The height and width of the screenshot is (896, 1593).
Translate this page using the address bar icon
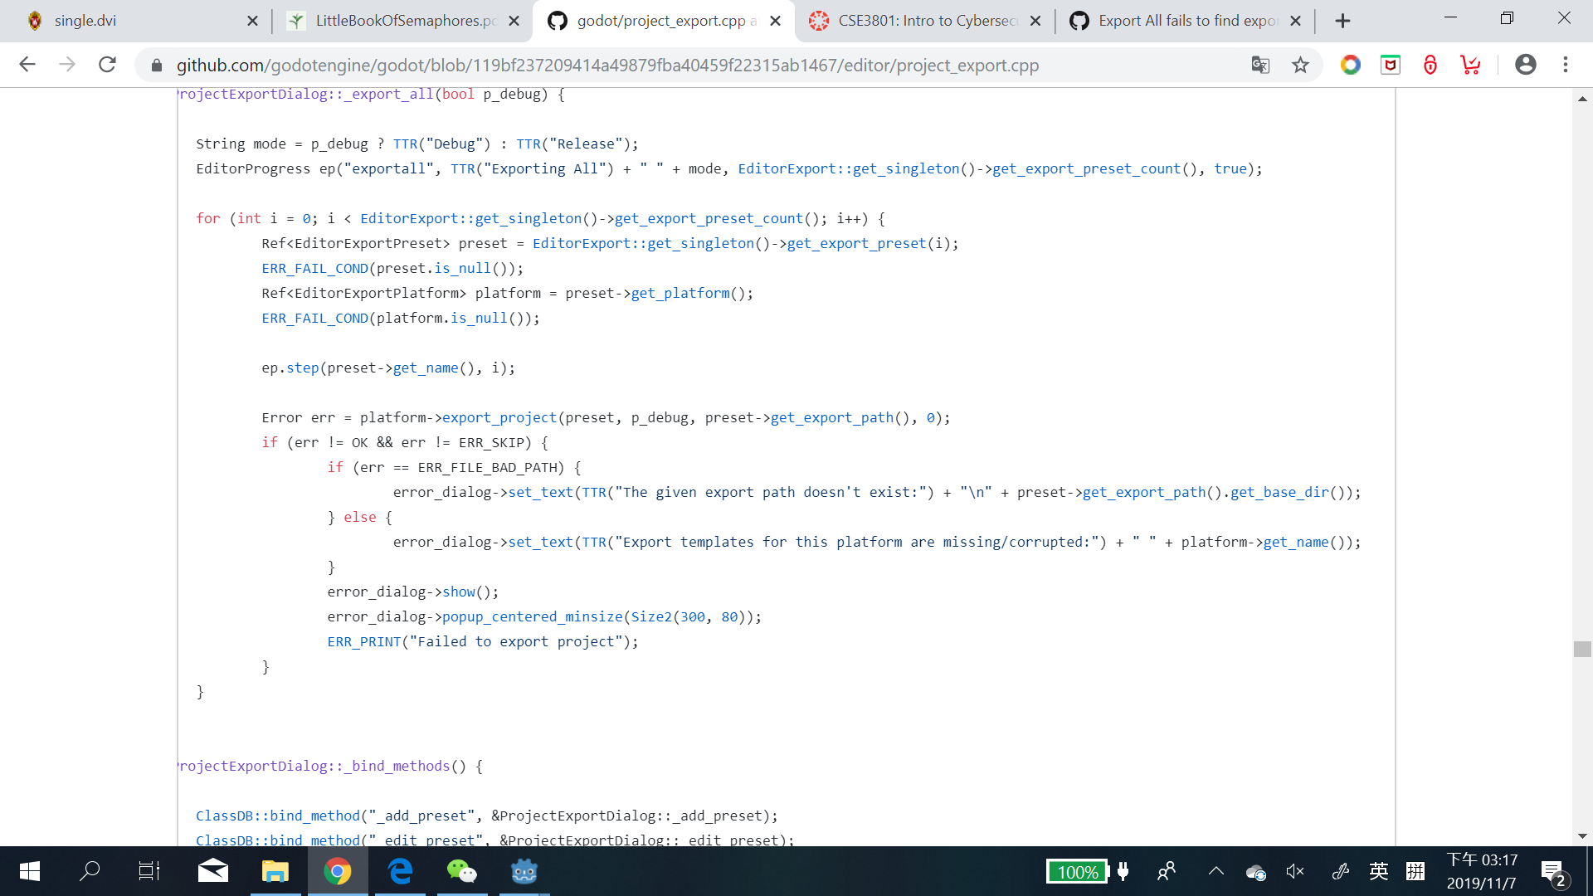click(1260, 65)
